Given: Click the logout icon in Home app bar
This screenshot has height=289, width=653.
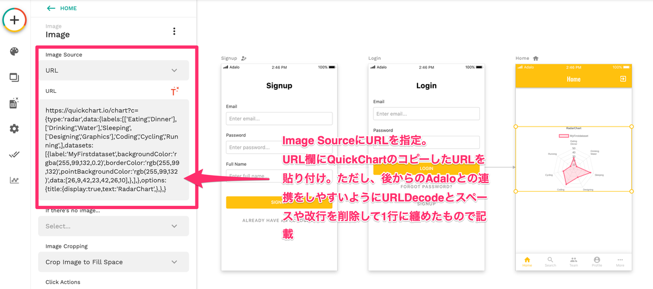Looking at the screenshot, I should pyautogui.click(x=623, y=79).
